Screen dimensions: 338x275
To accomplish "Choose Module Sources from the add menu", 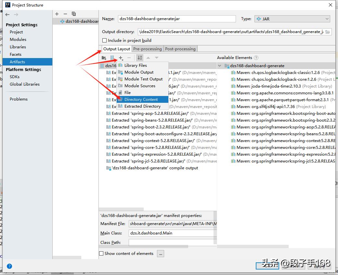I will (142, 86).
